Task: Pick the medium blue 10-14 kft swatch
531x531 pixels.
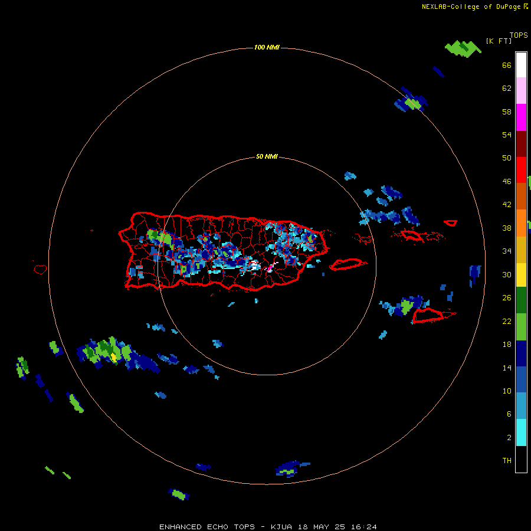Action: (x=521, y=379)
